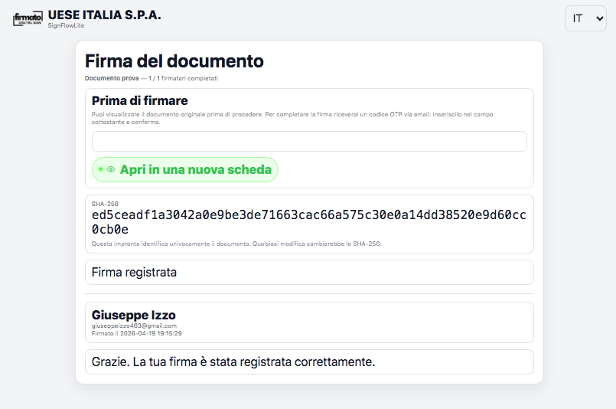The image size is (616, 409).
Task: Click the SHA-256 label
Action: (105, 204)
